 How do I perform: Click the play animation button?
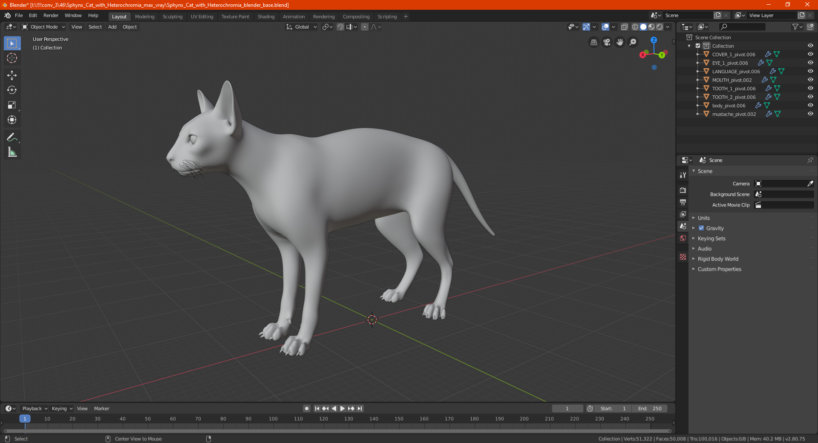point(343,408)
